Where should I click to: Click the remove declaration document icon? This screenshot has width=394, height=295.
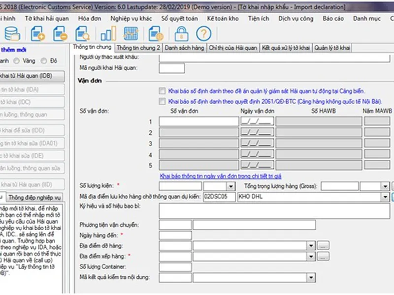[x=60, y=33]
